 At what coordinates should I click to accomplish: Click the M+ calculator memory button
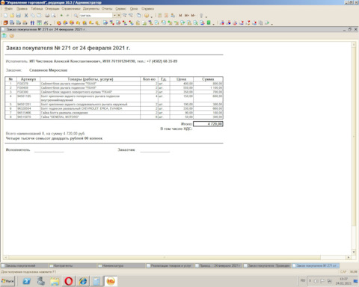[x=187, y=16]
